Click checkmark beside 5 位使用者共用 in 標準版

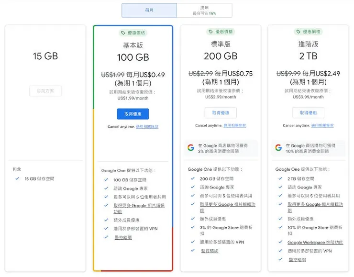coord(193,195)
